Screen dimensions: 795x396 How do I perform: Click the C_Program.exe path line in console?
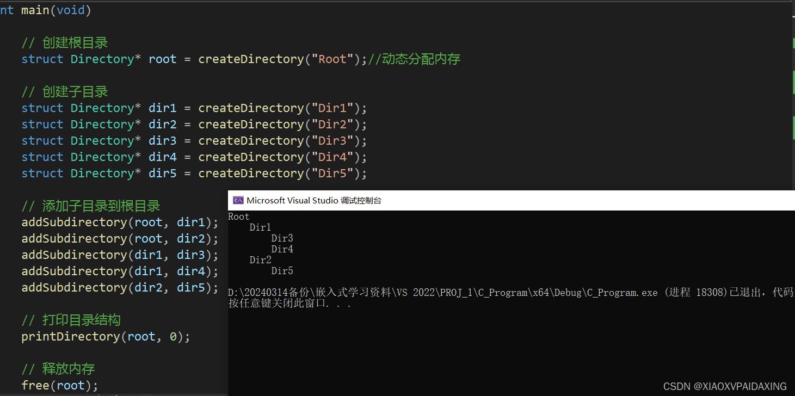511,293
